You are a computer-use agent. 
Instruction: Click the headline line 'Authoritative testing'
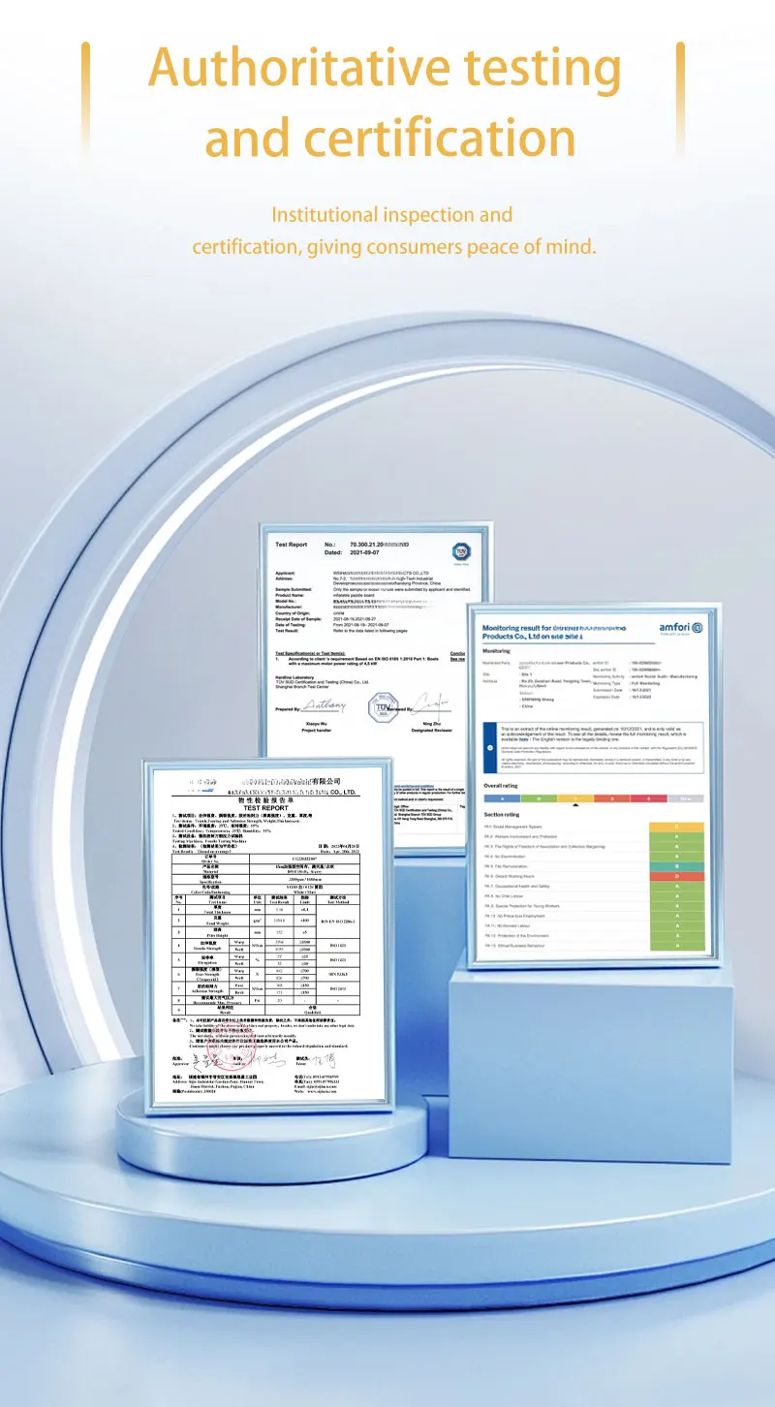tap(386, 68)
